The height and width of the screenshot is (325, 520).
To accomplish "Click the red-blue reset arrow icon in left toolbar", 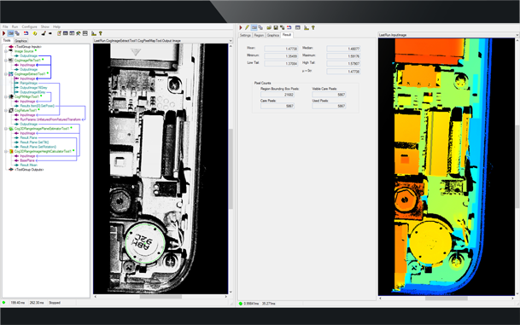I will tap(26, 33).
